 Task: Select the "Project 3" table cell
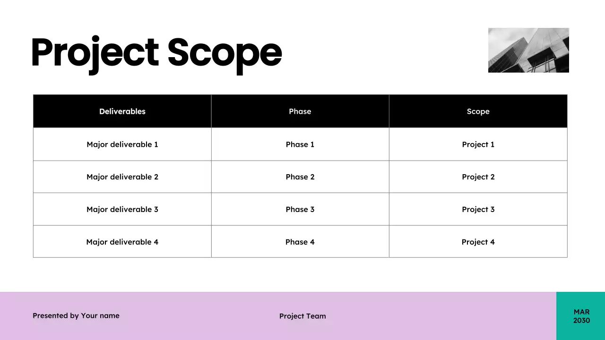tap(478, 209)
